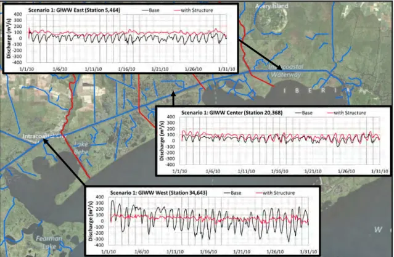Click the 'Discharge (m³/s)' axis label of the Center chart
The height and width of the screenshot is (257, 394).
pyautogui.click(x=162, y=141)
